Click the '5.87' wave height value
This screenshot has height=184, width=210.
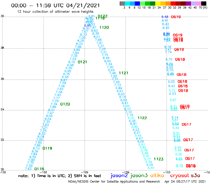(173, 100)
